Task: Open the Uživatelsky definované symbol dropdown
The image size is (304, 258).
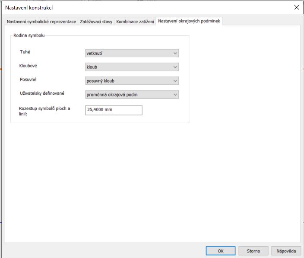Action: (x=132, y=94)
